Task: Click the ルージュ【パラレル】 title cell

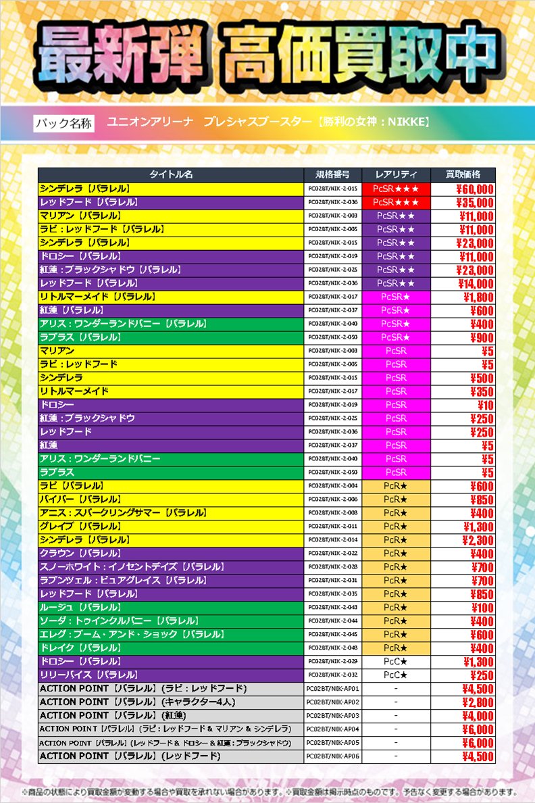Action: [x=171, y=608]
